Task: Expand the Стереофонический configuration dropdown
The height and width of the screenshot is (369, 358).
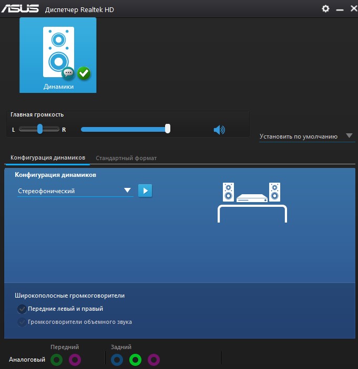Action: pyautogui.click(x=127, y=191)
